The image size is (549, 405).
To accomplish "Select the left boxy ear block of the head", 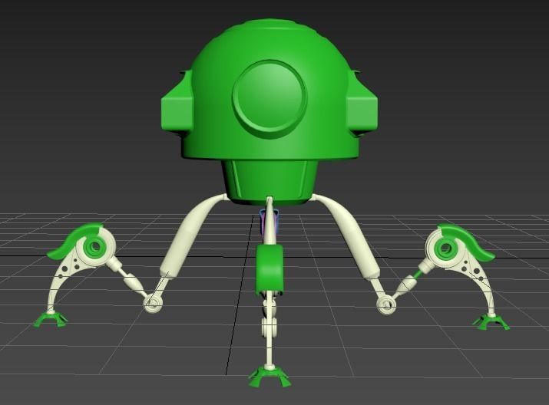I will [177, 102].
